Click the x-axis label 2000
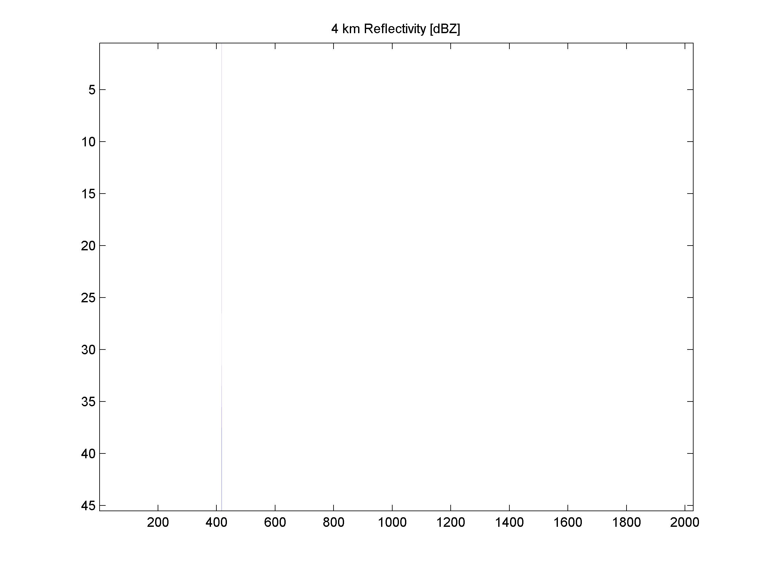The width and height of the screenshot is (766, 574). (685, 522)
